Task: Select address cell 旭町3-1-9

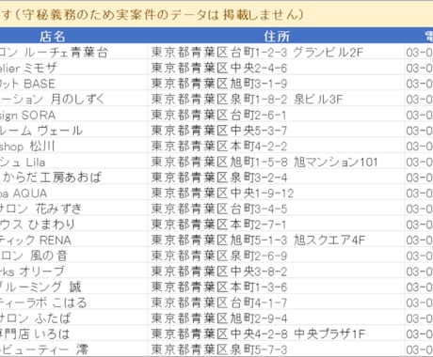Action: pyautogui.click(x=276, y=83)
